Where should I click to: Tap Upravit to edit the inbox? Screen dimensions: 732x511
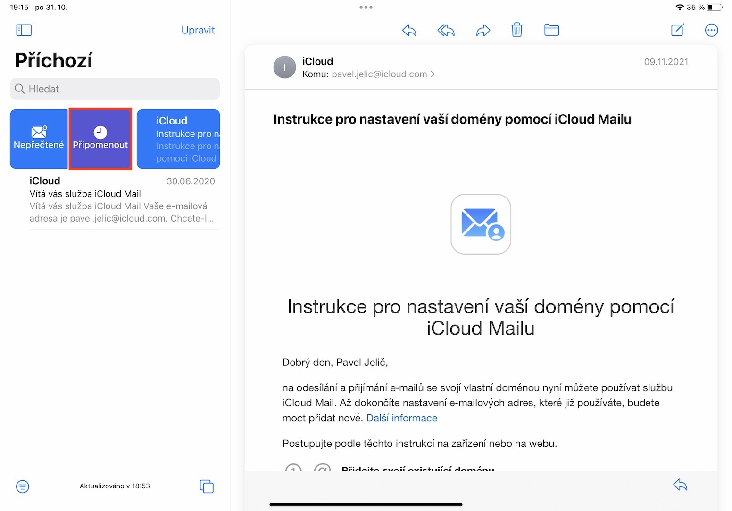click(198, 30)
